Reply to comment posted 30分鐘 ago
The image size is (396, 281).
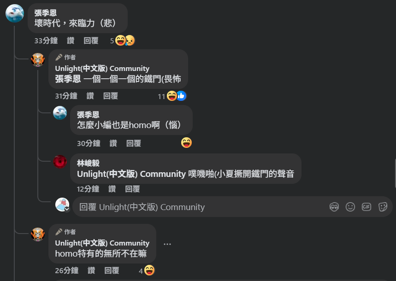click(134, 143)
